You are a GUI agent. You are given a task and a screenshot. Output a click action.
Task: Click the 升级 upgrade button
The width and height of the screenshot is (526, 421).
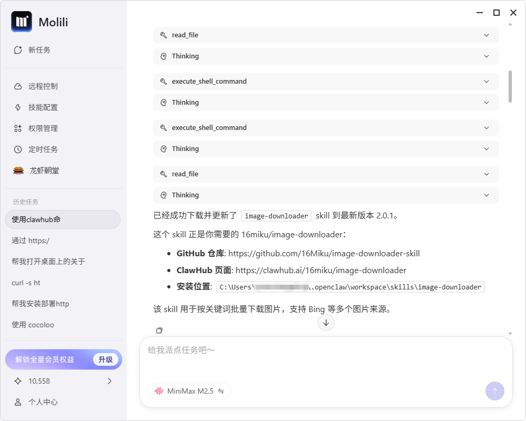[106, 359]
